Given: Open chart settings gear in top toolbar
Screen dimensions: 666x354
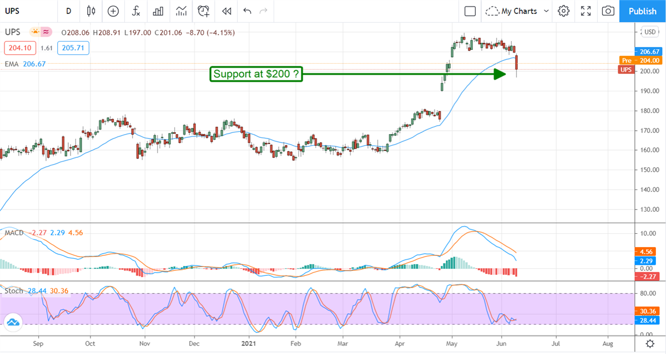Looking at the screenshot, I should click(x=563, y=11).
